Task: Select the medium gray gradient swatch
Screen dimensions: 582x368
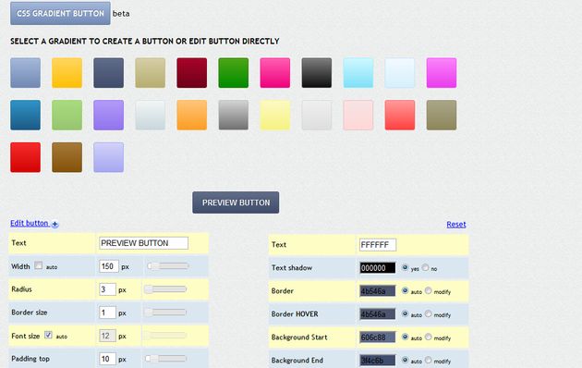Action: pos(234,116)
